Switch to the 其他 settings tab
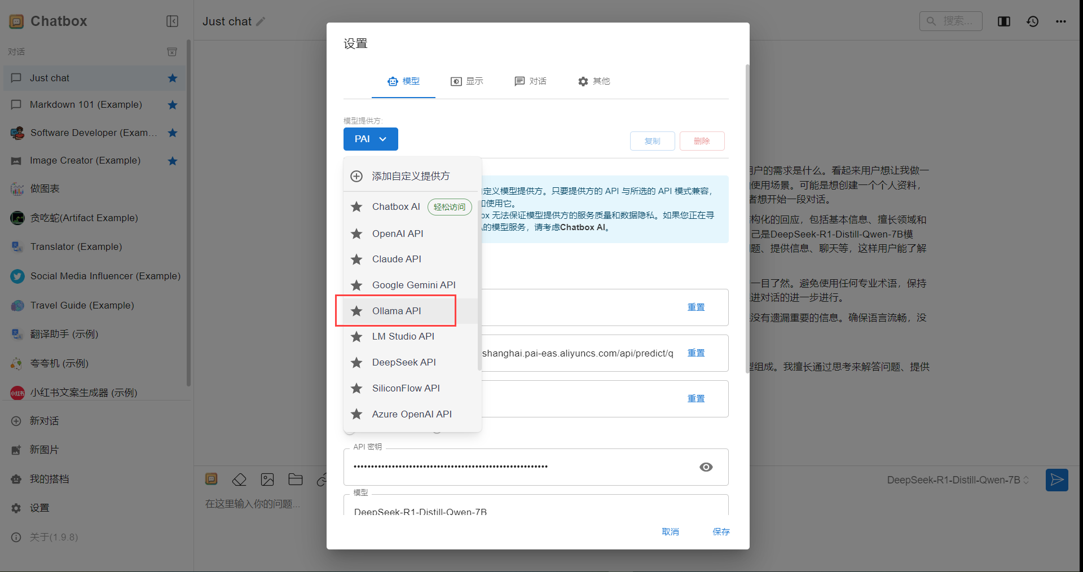The image size is (1083, 572). click(x=594, y=81)
